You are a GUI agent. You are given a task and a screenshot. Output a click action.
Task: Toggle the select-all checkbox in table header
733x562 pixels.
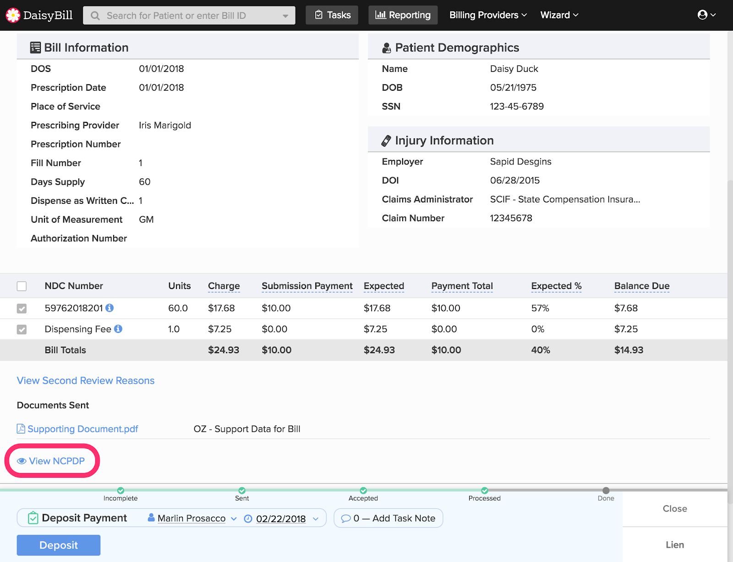point(22,286)
